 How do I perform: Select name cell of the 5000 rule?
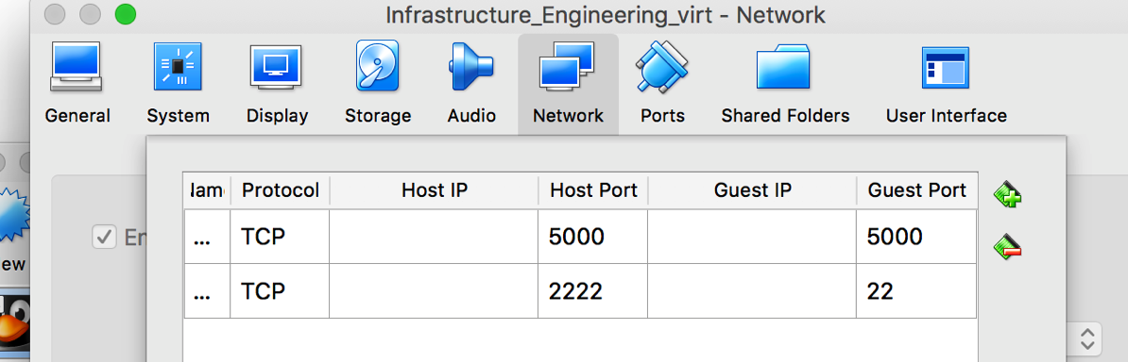click(x=207, y=237)
